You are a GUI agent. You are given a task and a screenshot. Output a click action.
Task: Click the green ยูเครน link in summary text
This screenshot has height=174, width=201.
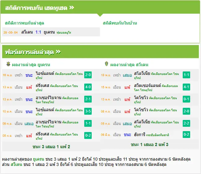[x=38, y=159]
